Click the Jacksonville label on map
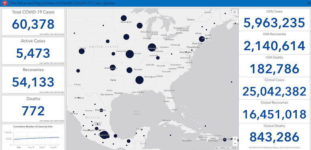Screen dimensions: 311x150 pos(169,91)
